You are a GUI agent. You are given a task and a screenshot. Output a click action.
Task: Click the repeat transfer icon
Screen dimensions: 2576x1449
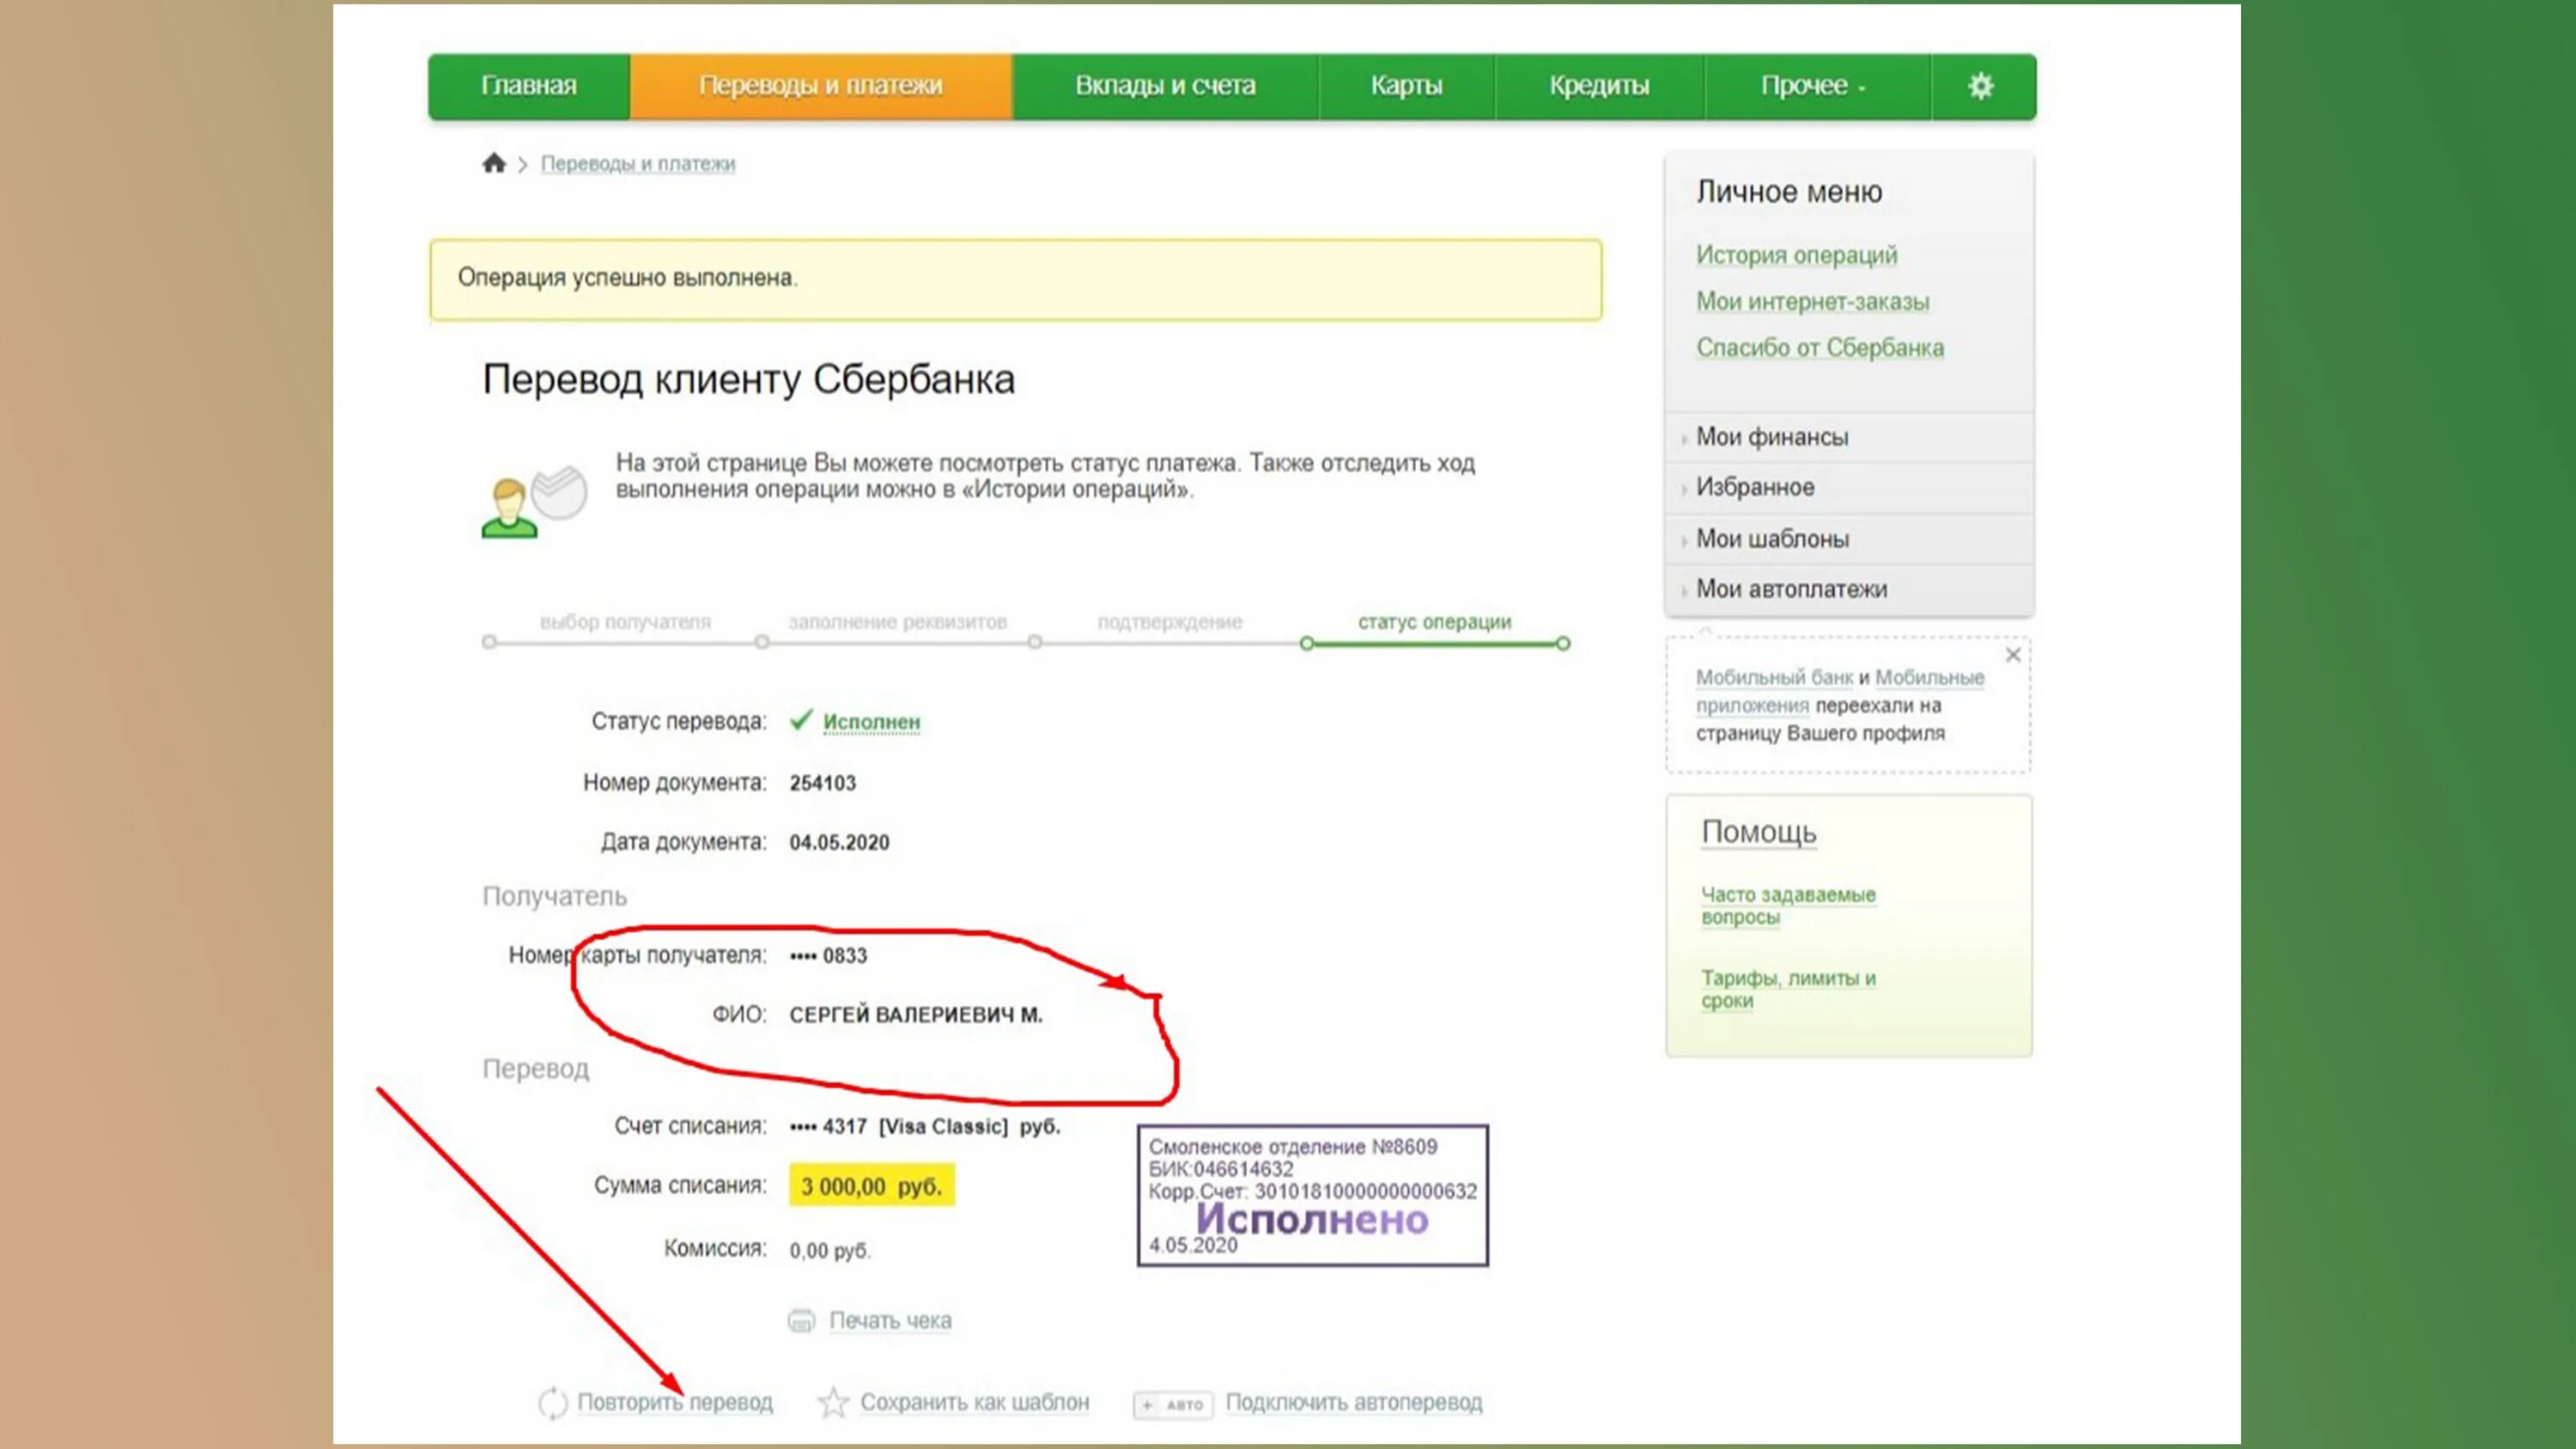pos(549,1401)
